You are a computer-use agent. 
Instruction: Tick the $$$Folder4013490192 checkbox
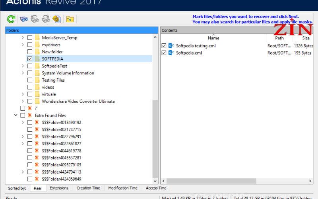click(30, 123)
